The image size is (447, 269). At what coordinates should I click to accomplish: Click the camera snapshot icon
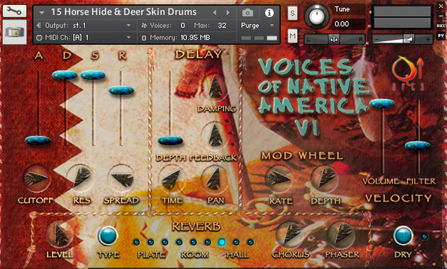247,13
